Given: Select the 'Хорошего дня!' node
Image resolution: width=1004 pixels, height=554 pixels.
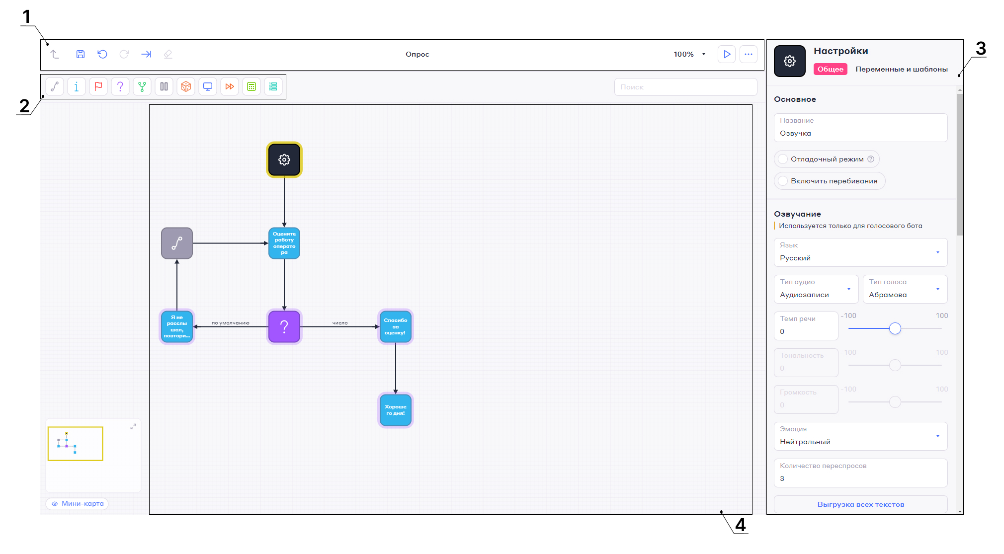Looking at the screenshot, I should tap(396, 410).
